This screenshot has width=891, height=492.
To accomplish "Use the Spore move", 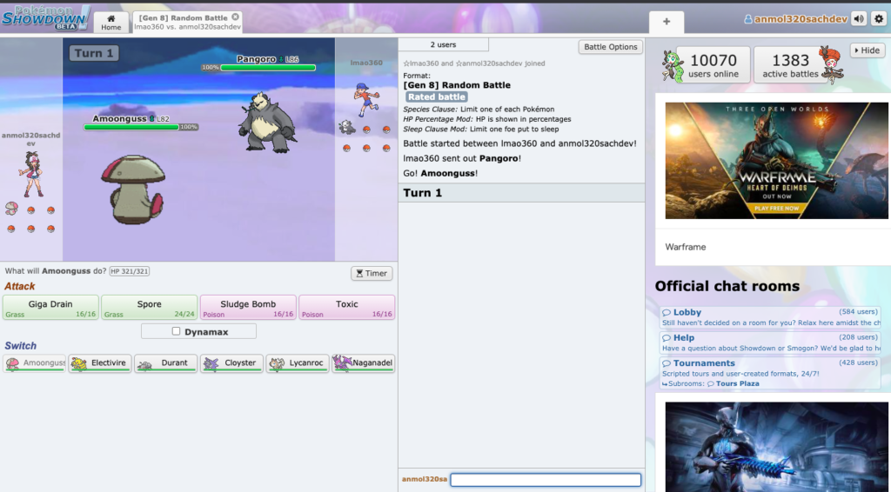I will click(x=149, y=308).
